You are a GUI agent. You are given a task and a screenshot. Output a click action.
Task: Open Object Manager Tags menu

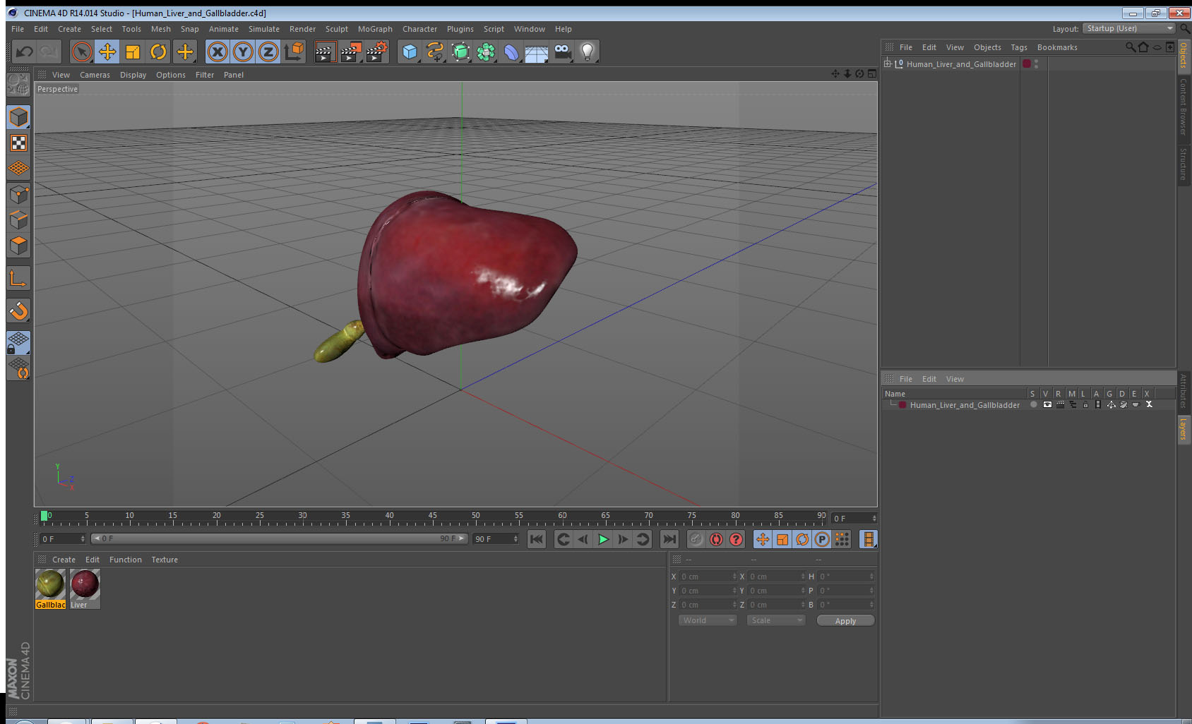coord(1018,47)
